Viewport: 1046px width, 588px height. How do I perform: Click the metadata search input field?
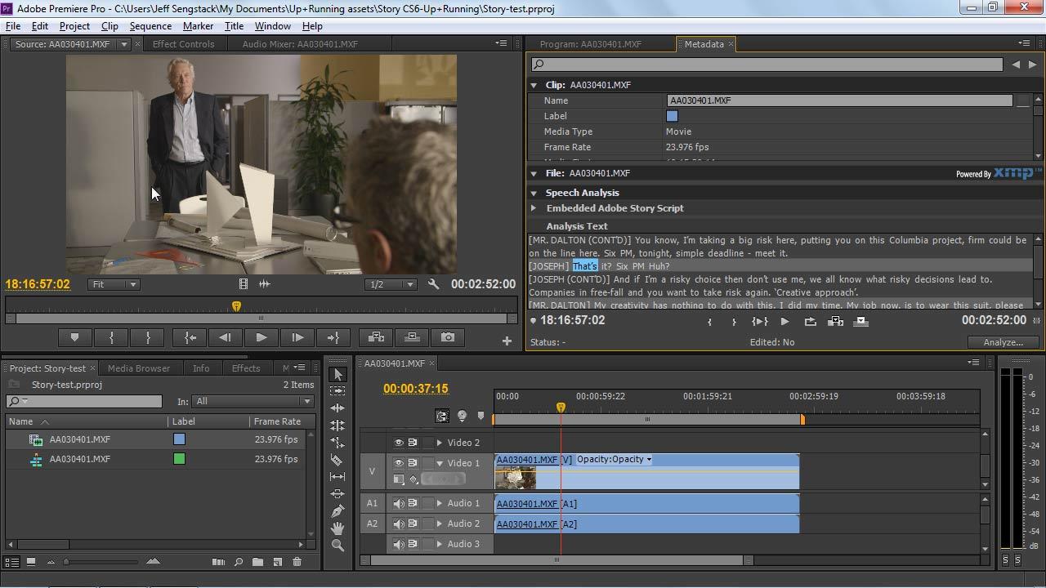[x=767, y=64]
